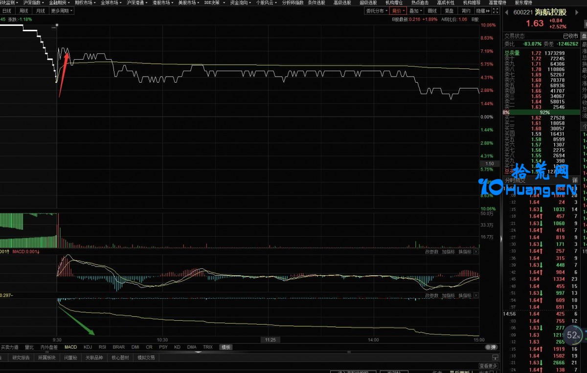Toggle fullscreen chart icon
587x373 pixels.
[x=496, y=11]
